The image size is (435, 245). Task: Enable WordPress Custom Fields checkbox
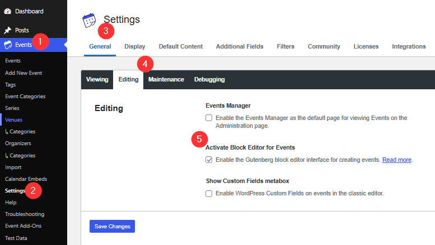tap(209, 194)
